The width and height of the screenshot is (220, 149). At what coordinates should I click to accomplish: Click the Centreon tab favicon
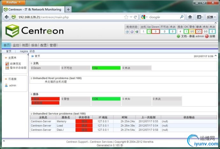point(6,9)
